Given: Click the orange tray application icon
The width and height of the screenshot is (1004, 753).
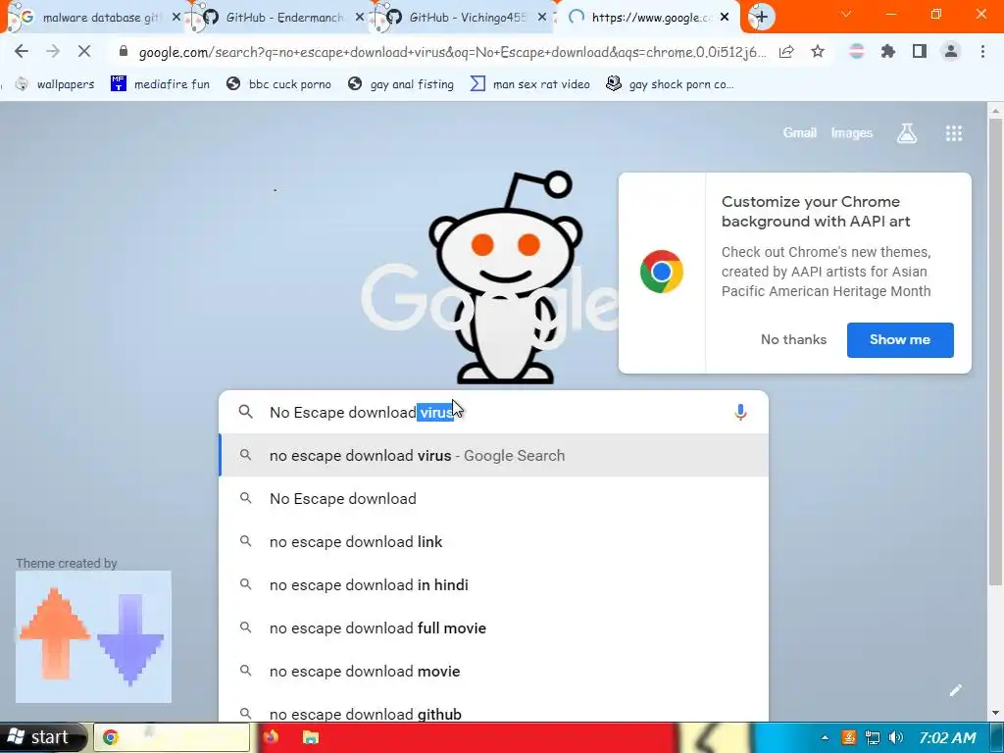Looking at the screenshot, I should [x=848, y=737].
